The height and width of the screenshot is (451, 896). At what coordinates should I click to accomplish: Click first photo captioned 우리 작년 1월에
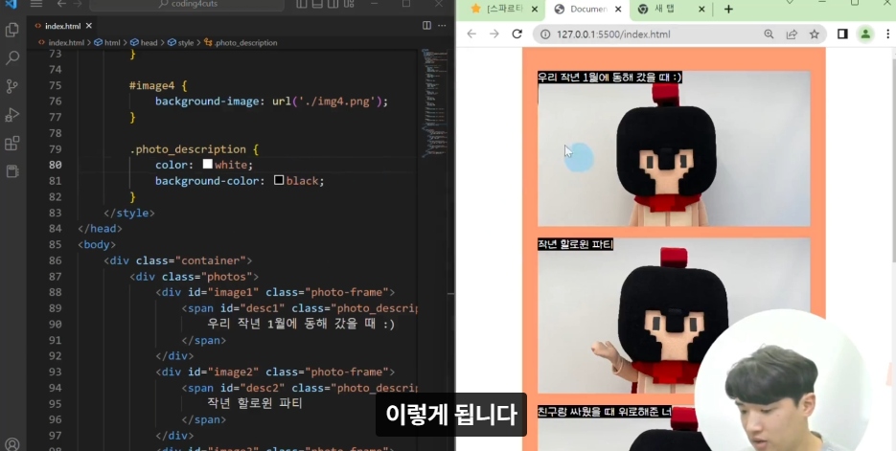point(674,148)
